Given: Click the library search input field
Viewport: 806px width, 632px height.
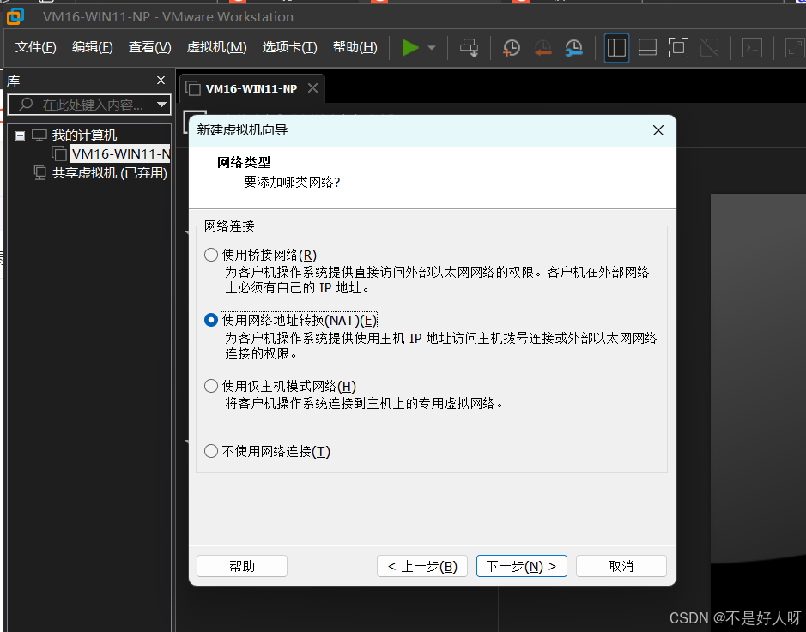Looking at the screenshot, I should tap(89, 105).
